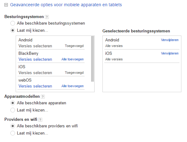Remove Android via its 'Verwijderen' link

[170, 40]
